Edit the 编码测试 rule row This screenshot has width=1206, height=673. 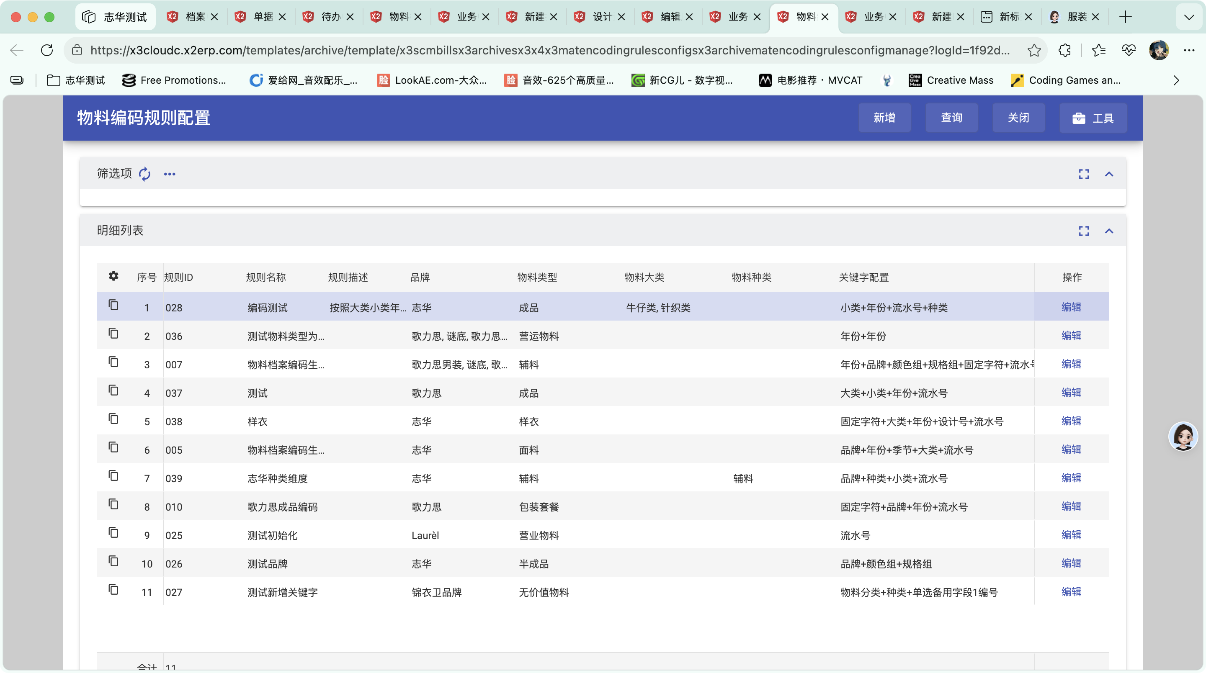[1071, 307]
